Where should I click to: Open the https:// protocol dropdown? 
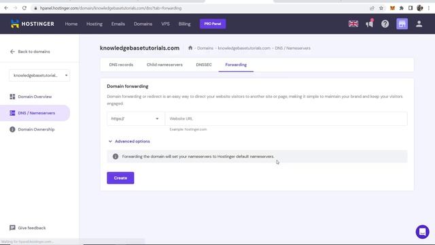[x=136, y=118]
